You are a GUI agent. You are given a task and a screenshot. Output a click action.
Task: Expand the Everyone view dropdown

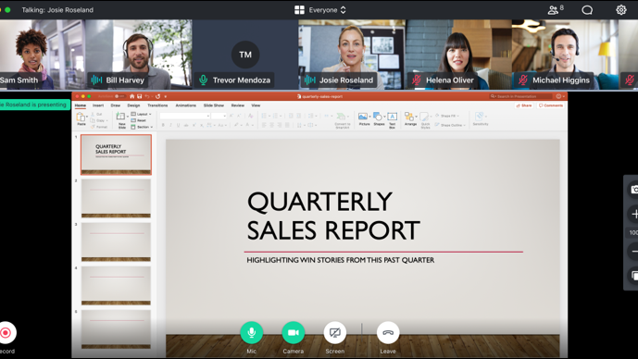(327, 10)
